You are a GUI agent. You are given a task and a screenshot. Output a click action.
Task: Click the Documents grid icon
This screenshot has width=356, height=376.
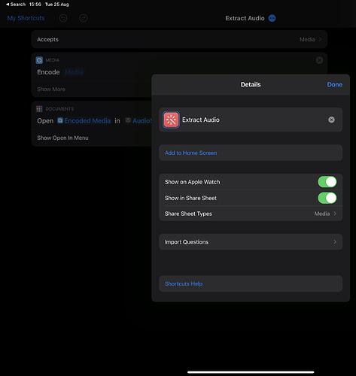pyautogui.click(x=39, y=109)
